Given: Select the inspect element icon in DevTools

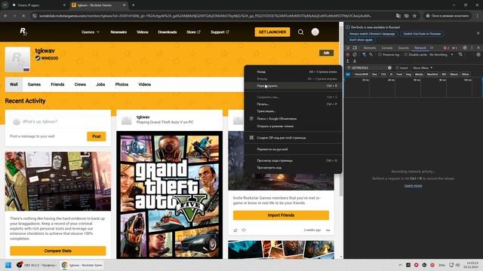Looking at the screenshot, I should click(348, 48).
